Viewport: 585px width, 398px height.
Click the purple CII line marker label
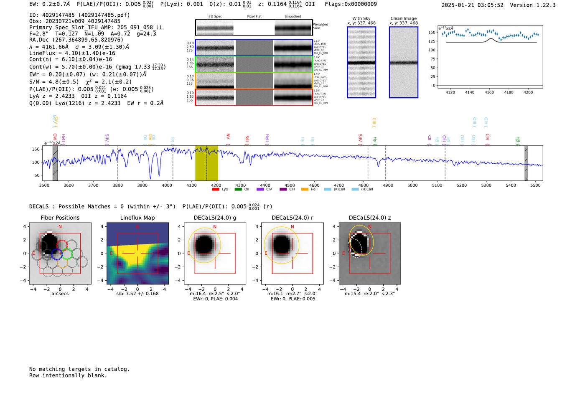click(x=430, y=139)
